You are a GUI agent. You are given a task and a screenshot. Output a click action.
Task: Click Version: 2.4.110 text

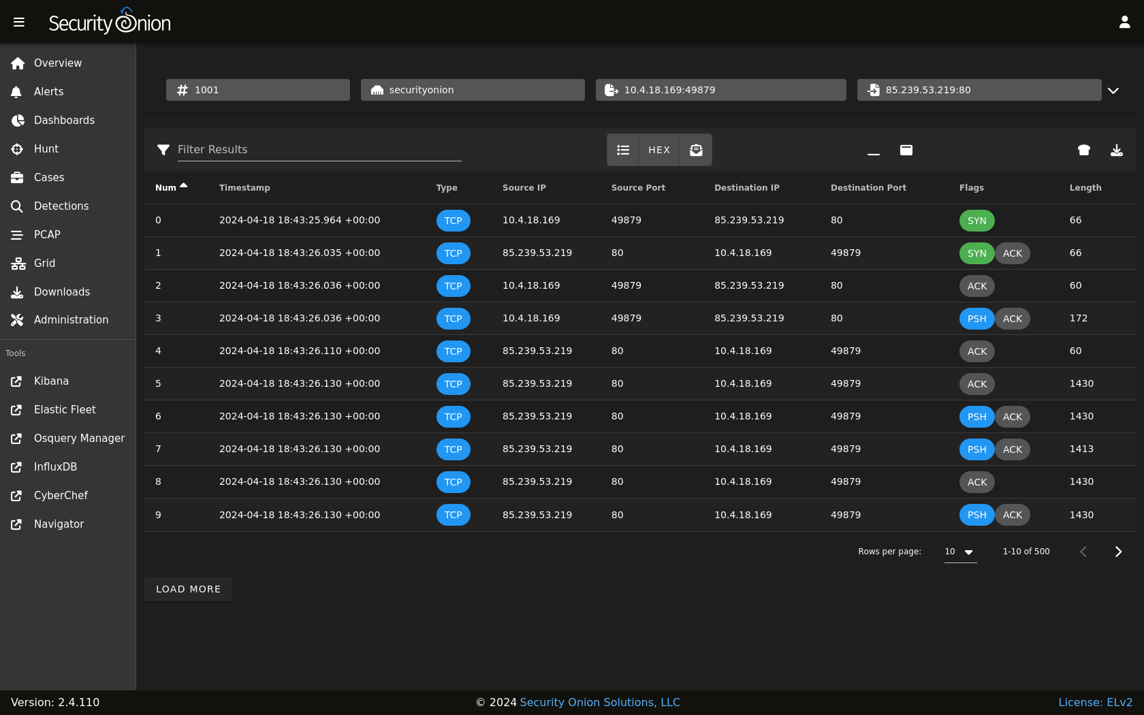[x=55, y=703]
